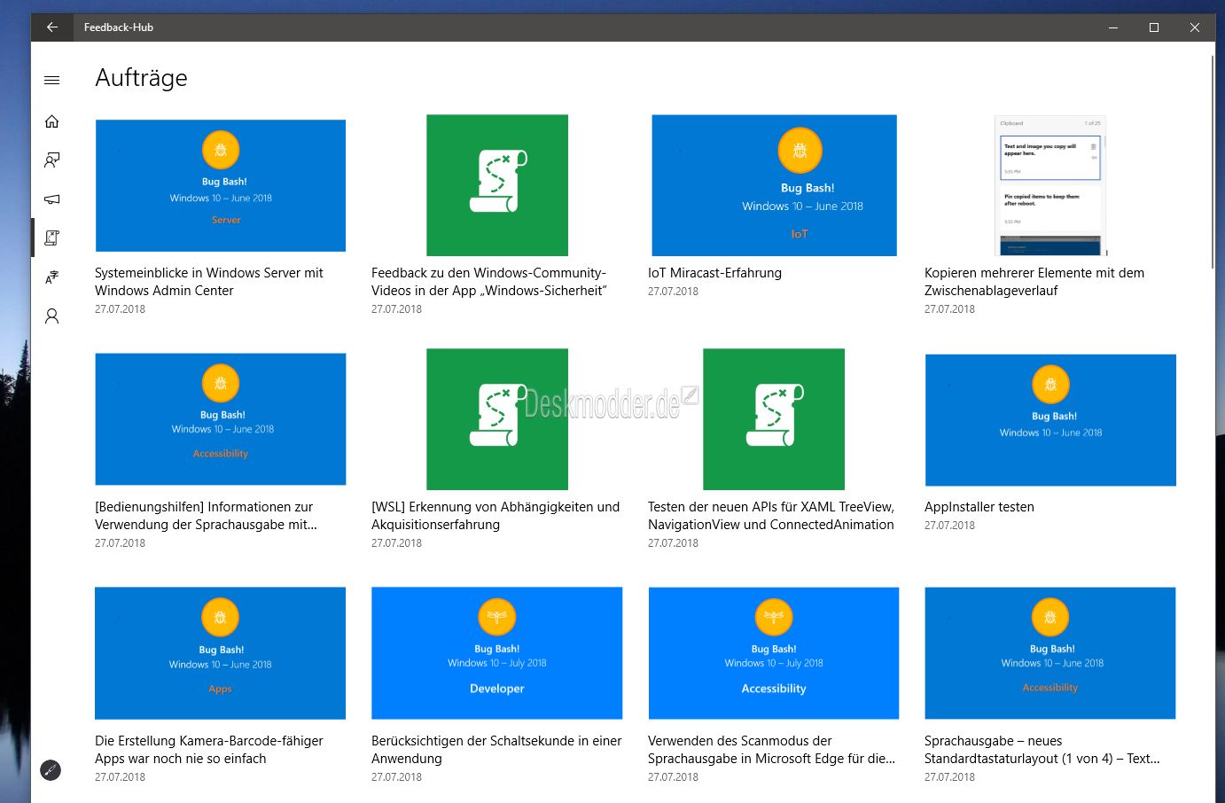Open 'Testen der neuen APIs für XAML' title
Viewport: 1225px width, 803px height.
point(771,516)
